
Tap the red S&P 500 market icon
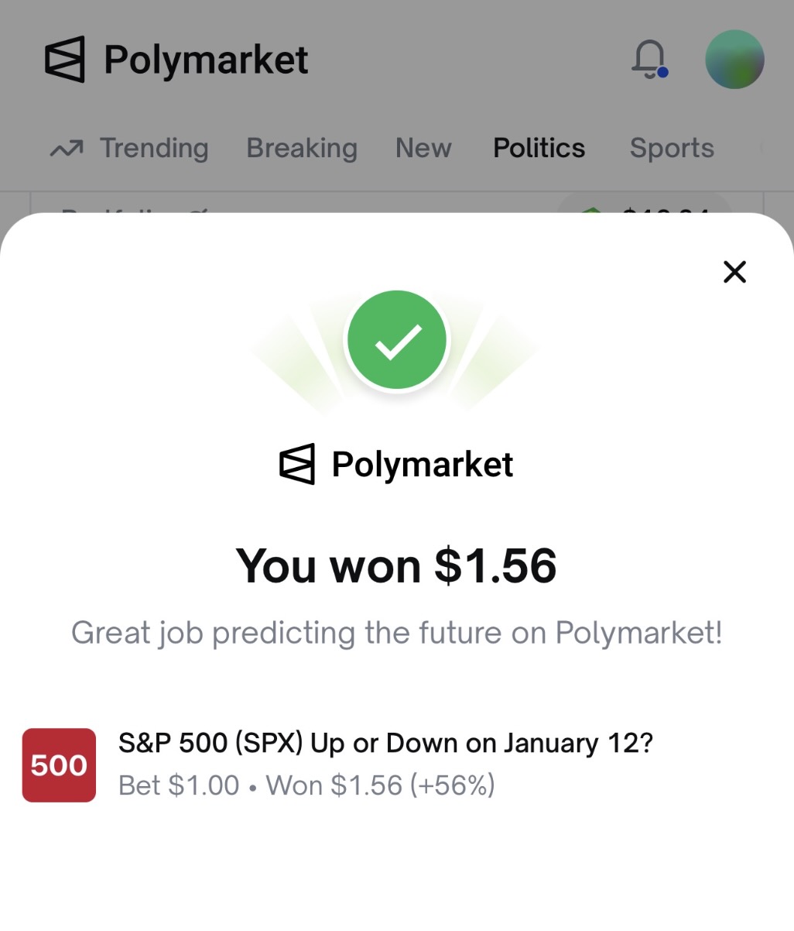(59, 765)
